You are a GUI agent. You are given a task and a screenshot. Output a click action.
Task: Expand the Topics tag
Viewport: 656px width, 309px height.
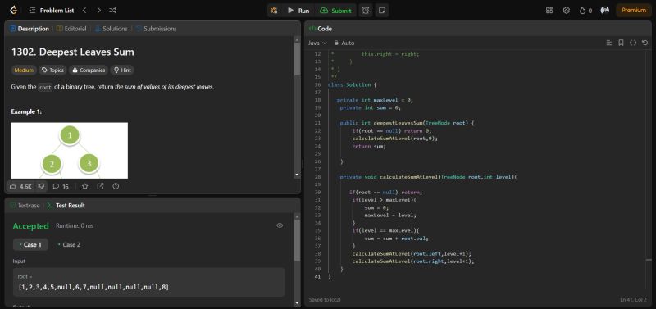[52, 70]
